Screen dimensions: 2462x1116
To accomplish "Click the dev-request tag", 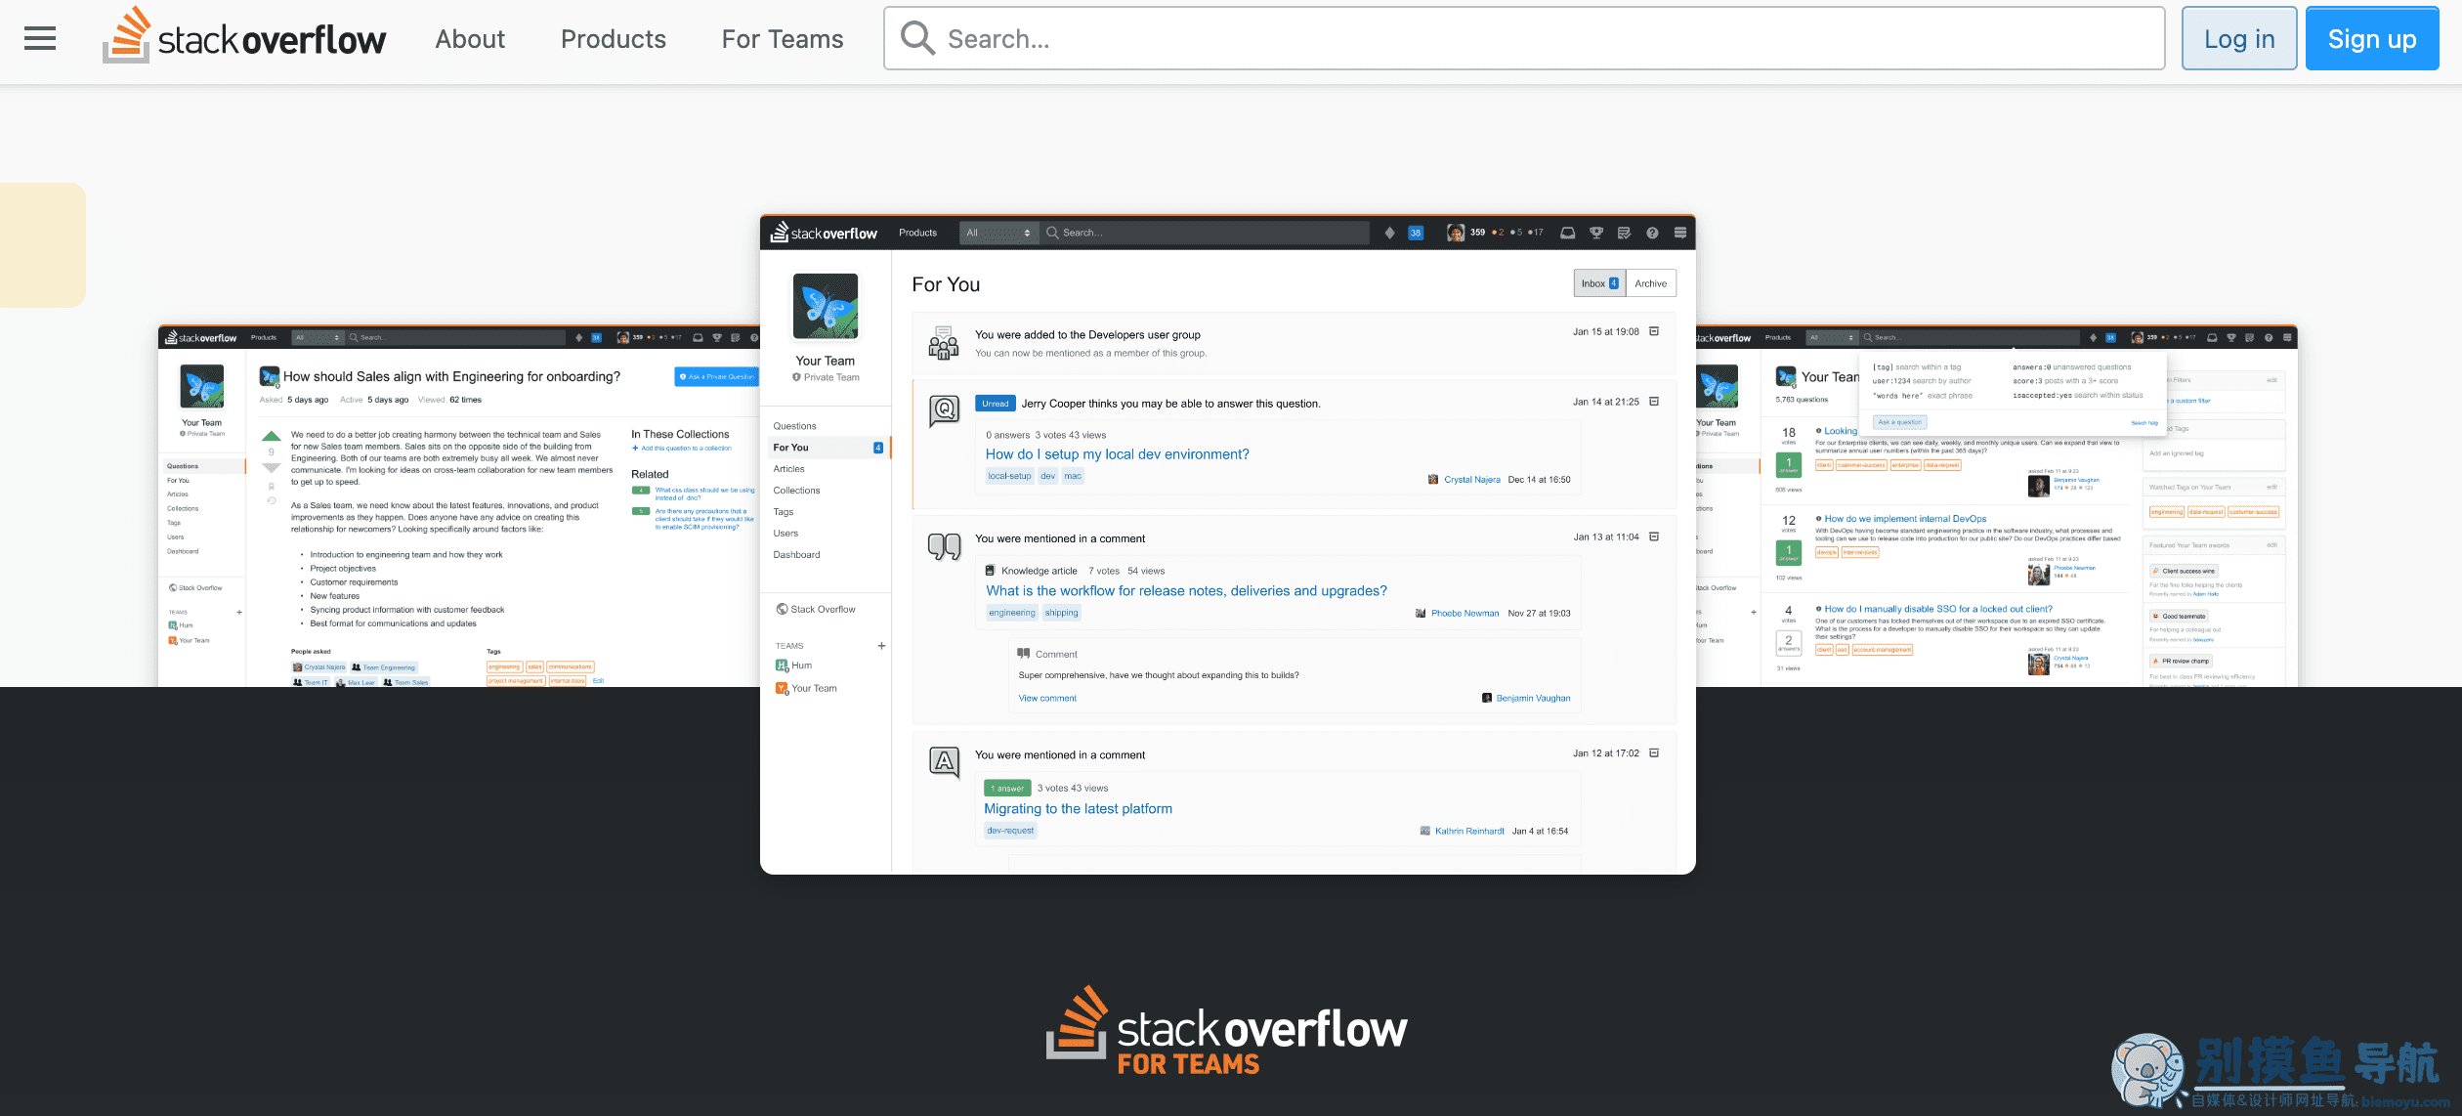I will [1010, 831].
